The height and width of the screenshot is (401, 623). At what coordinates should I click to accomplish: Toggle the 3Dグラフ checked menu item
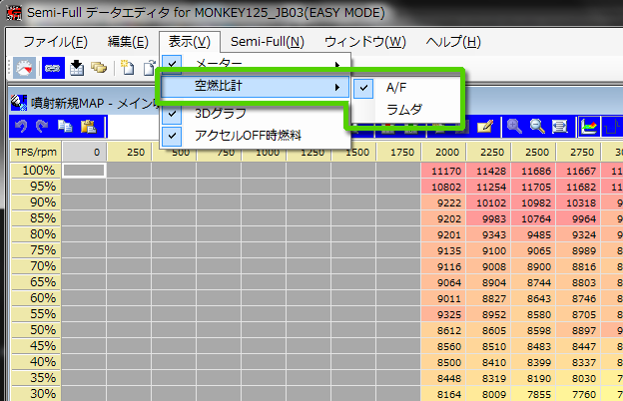(220, 114)
